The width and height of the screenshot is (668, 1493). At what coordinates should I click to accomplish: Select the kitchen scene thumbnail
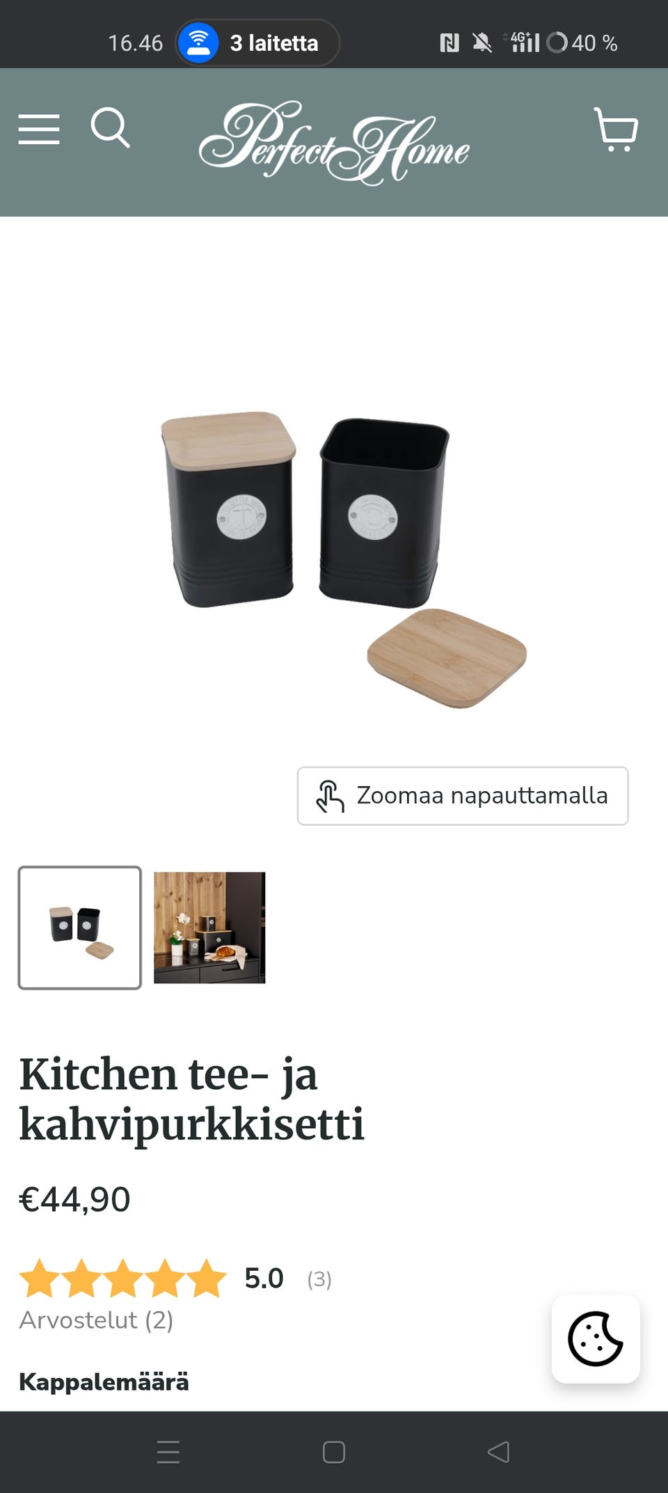[209, 928]
